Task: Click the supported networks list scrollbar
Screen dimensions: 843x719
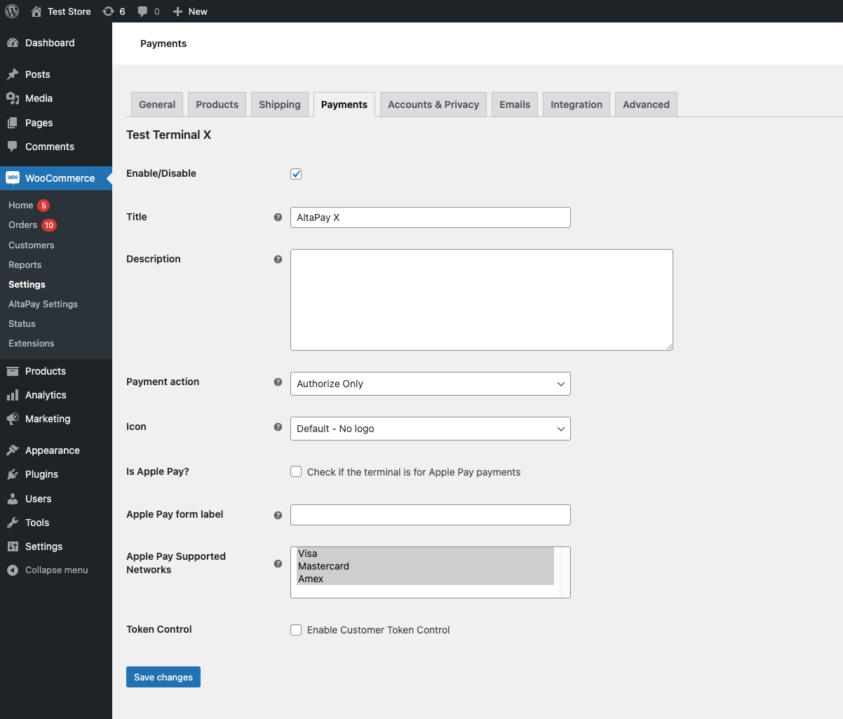Action: click(x=565, y=572)
